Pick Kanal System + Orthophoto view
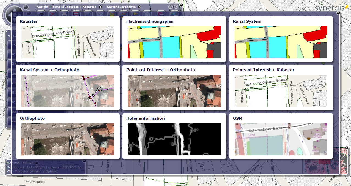The width and height of the screenshot is (351, 186). click(x=68, y=87)
